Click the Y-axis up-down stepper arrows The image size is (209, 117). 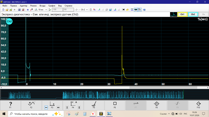(79, 108)
